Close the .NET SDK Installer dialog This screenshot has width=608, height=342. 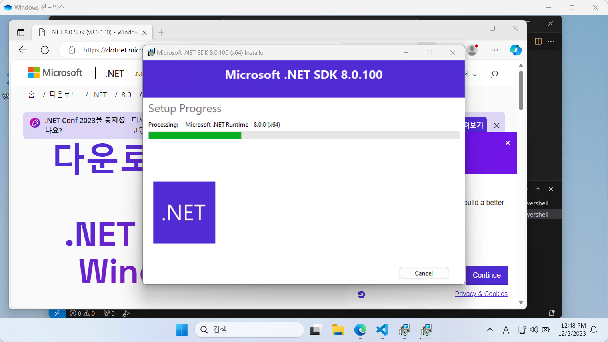tap(453, 53)
